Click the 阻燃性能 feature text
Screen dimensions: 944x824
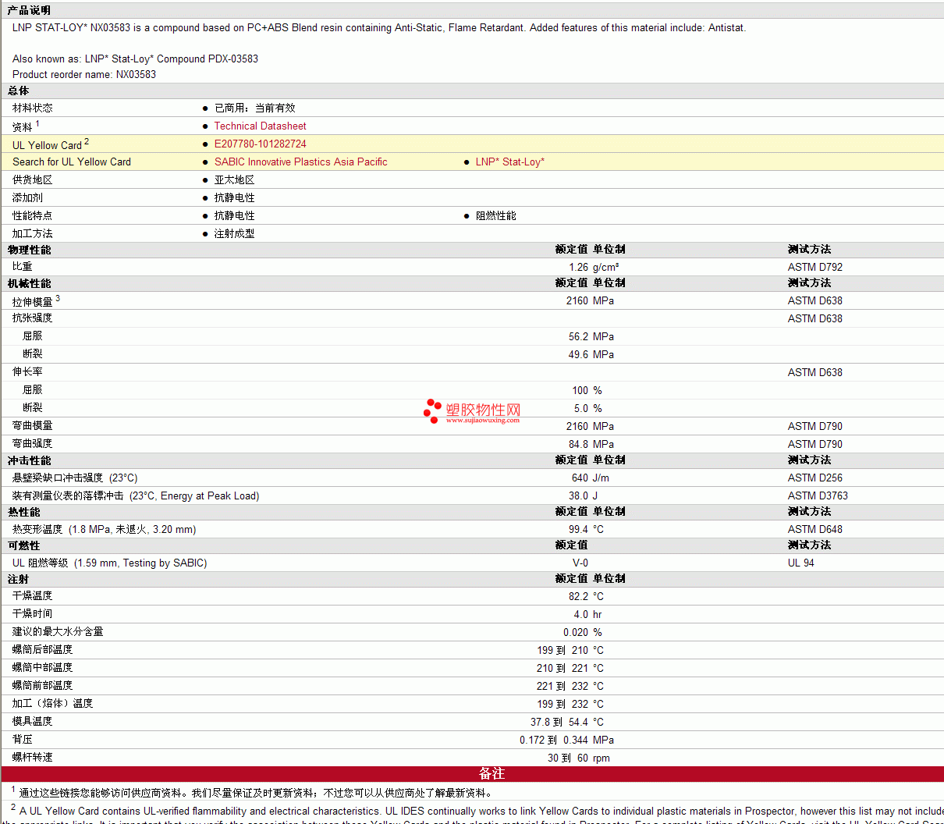pos(495,215)
